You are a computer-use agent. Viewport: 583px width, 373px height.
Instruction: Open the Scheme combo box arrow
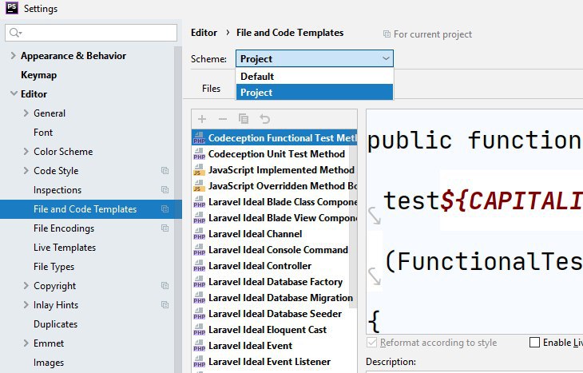click(386, 59)
